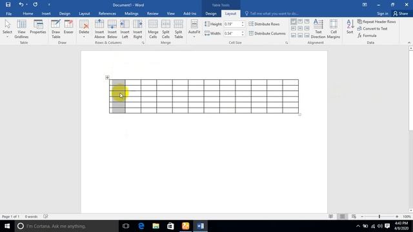Open the Review tab

coord(153,14)
